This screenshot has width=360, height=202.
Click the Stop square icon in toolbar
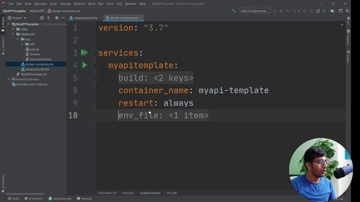(x=324, y=11)
